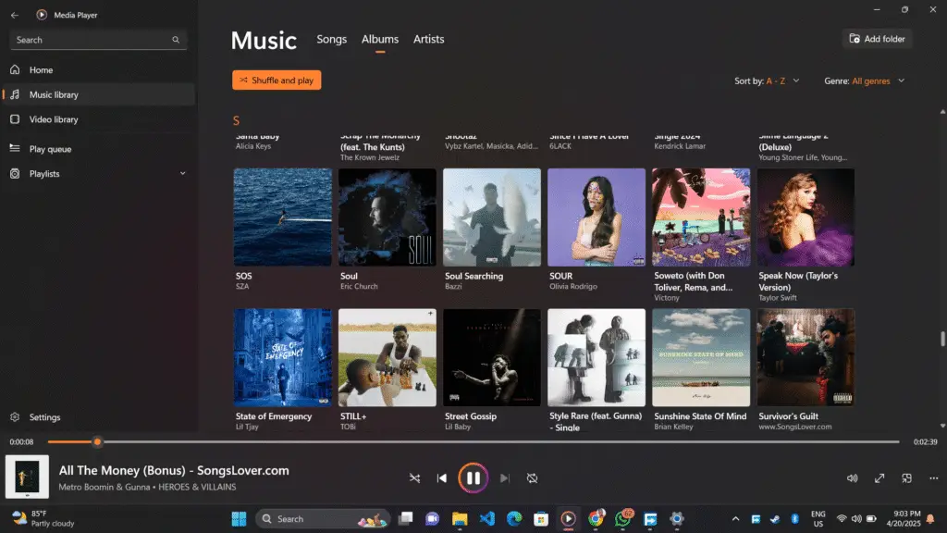Click the vertical scrollbar thumb

[x=942, y=339]
